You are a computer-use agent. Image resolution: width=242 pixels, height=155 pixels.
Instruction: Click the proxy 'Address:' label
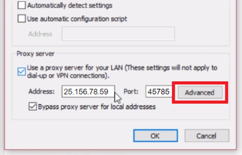(x=42, y=92)
